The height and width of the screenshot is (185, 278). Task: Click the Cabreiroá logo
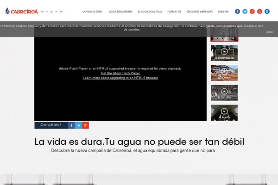pos(22,11)
